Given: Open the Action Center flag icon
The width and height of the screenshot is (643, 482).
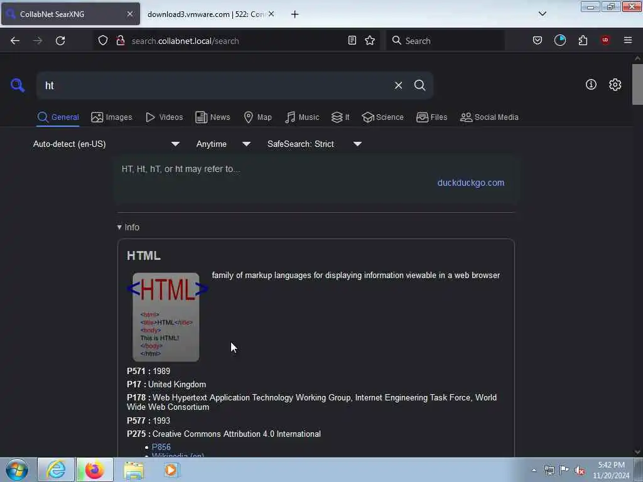Looking at the screenshot, I should coord(565,470).
